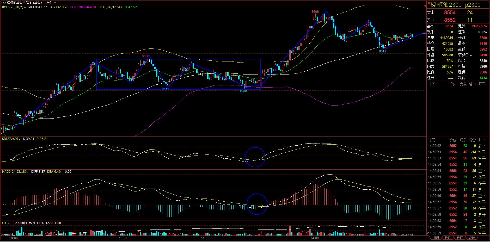Switch to the 明细 tab

[436, 238]
